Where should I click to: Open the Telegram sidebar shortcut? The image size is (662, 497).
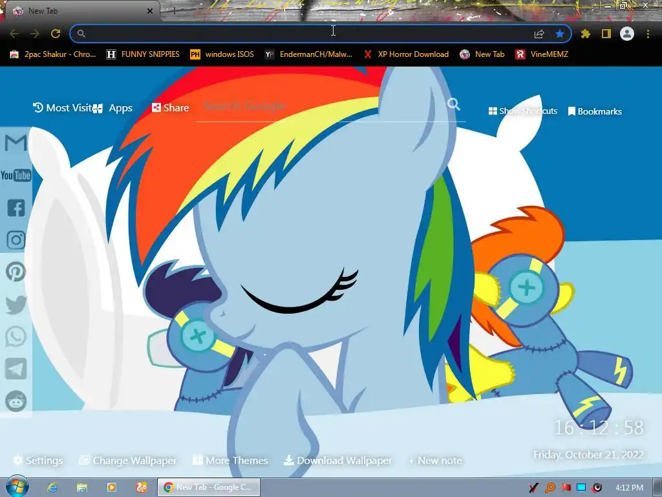click(16, 369)
